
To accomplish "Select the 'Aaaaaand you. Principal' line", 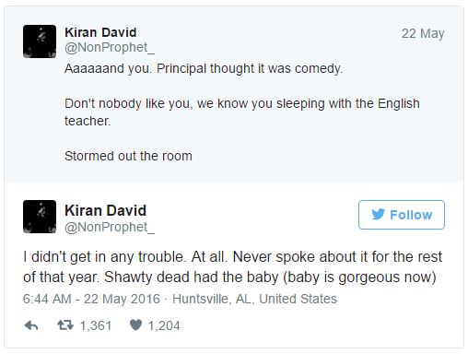I will click(x=204, y=68).
